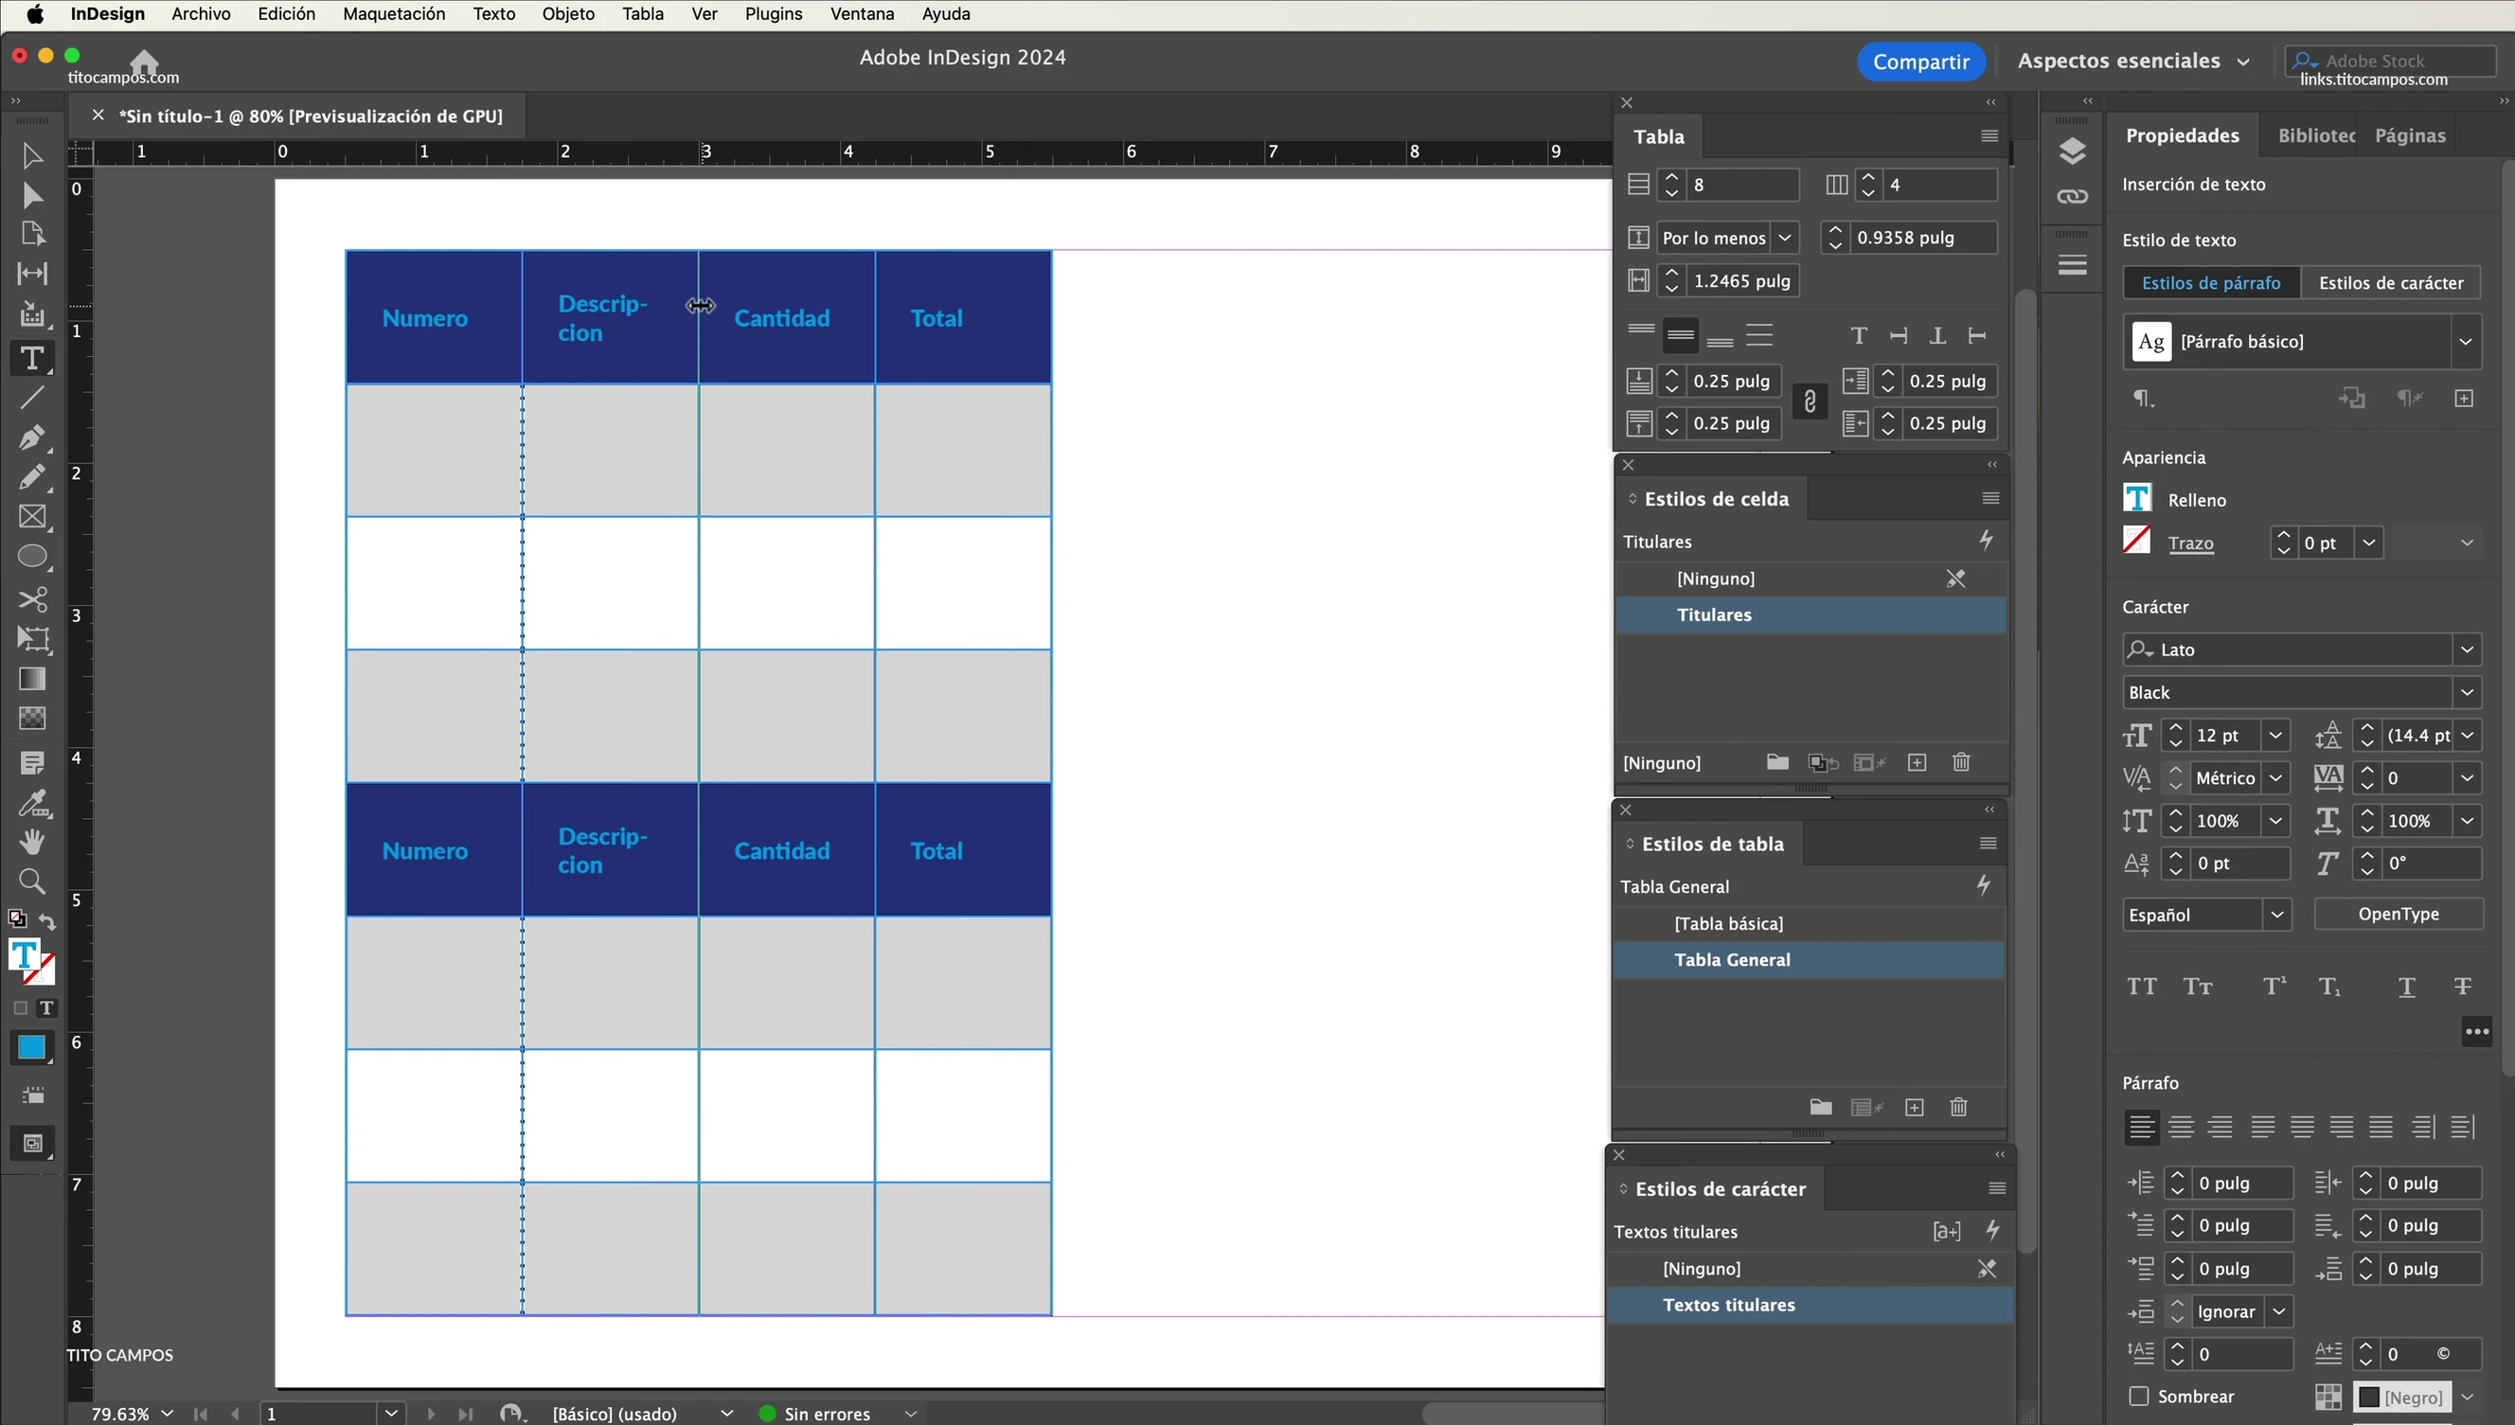This screenshot has height=1425, width=2515.
Task: Click the Adobe Stock search field
Action: pyautogui.click(x=2391, y=61)
